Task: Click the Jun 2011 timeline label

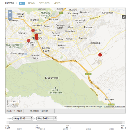Action: pos(68,127)
